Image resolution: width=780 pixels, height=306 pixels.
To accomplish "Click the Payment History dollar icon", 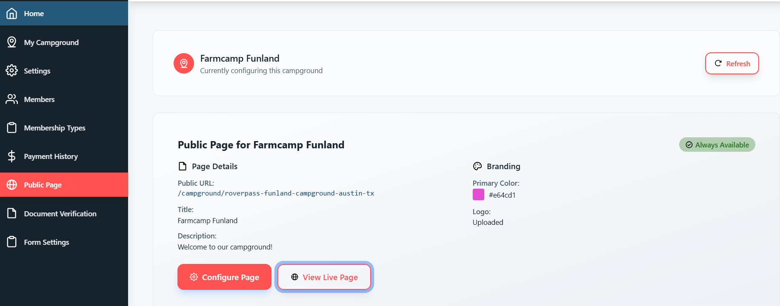I will [x=12, y=156].
